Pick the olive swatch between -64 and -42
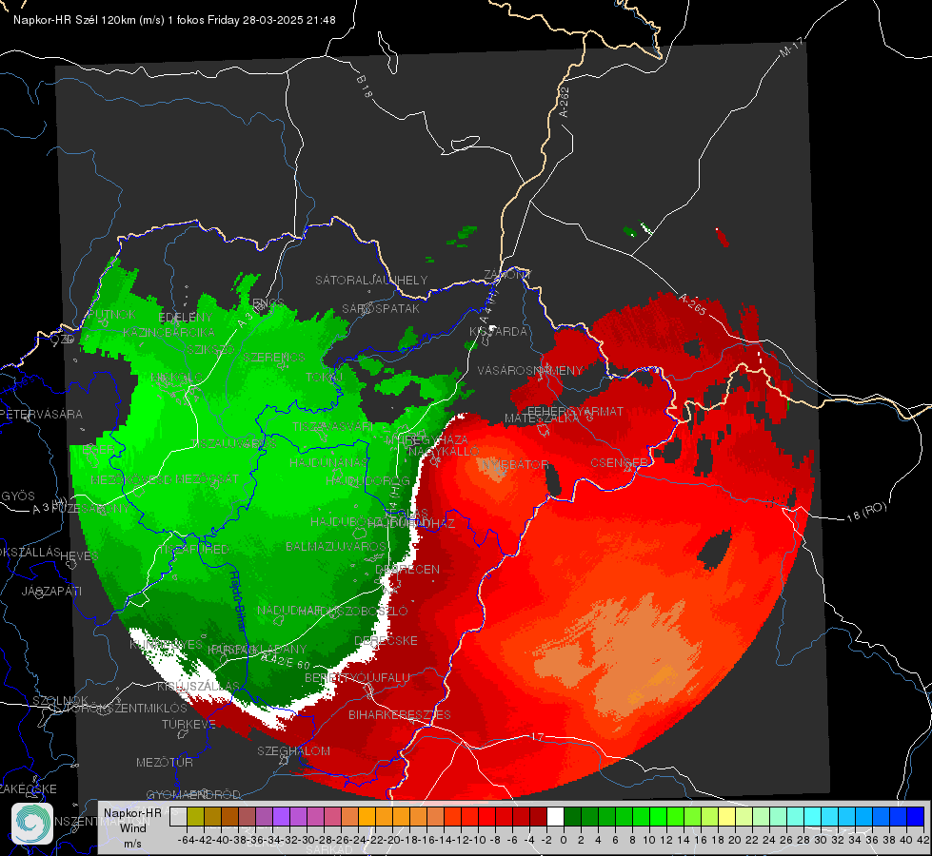Image resolution: width=932 pixels, height=856 pixels. point(195,816)
